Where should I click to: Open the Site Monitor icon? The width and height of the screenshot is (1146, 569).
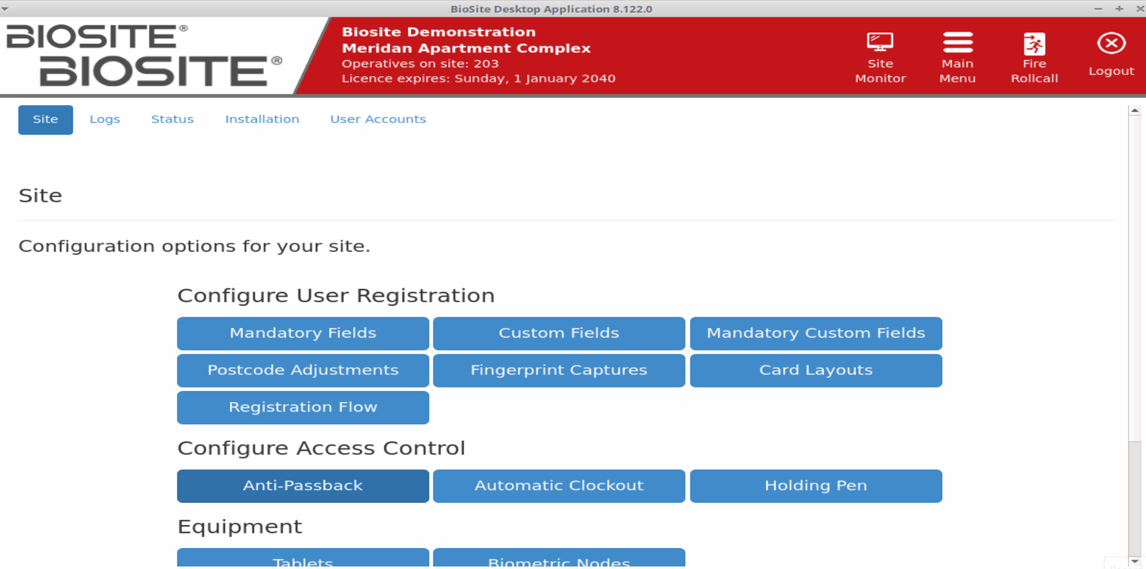tap(880, 43)
